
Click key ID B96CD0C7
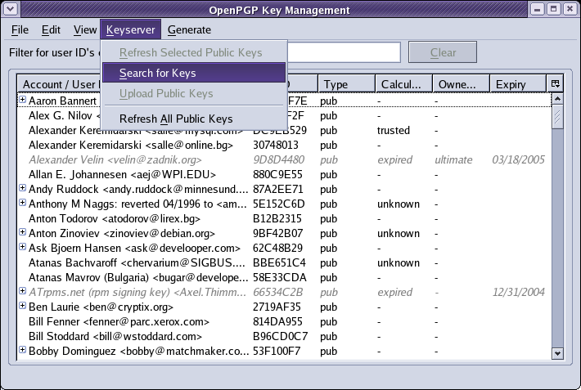click(280, 337)
